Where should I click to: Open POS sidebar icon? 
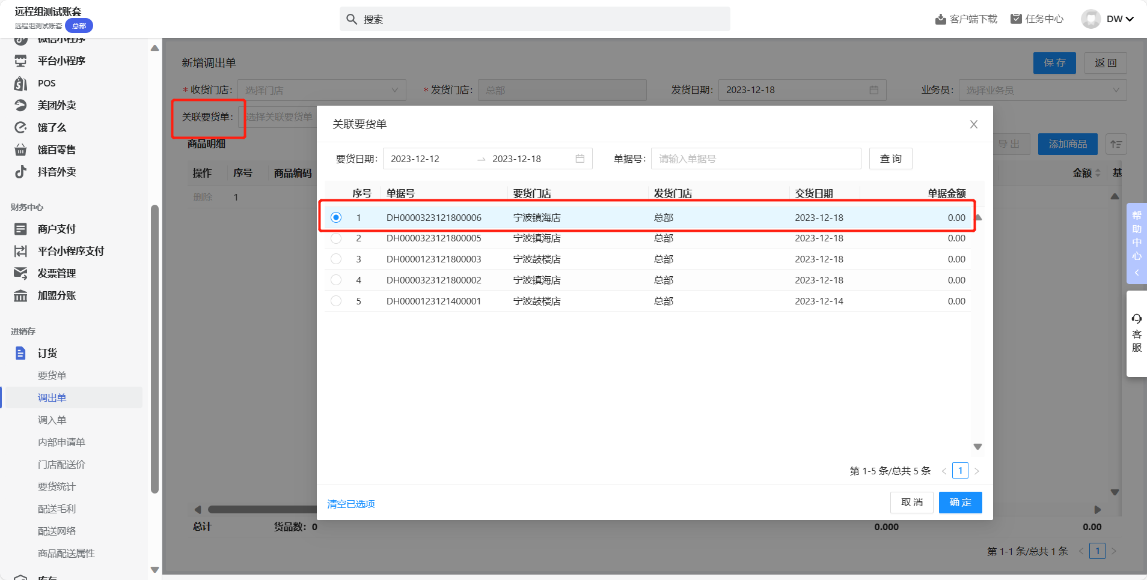tap(20, 83)
